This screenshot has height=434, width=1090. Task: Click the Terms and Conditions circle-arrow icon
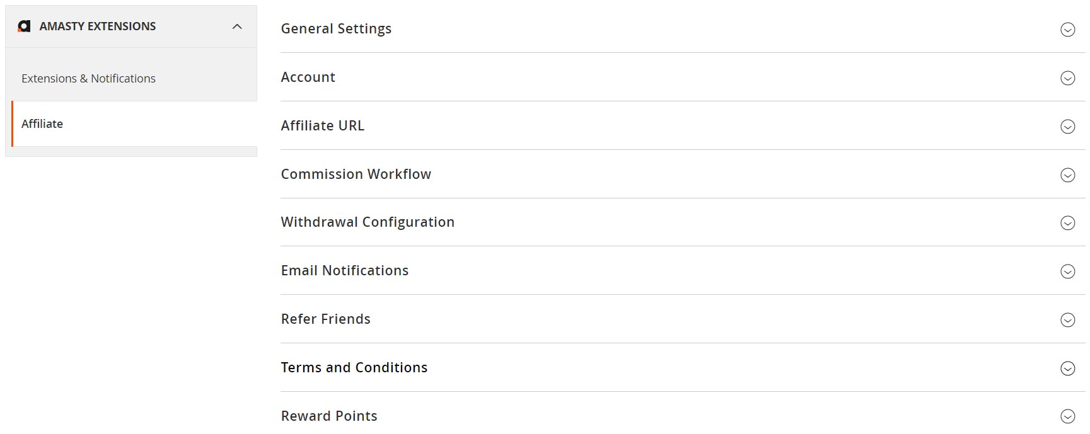click(1067, 368)
